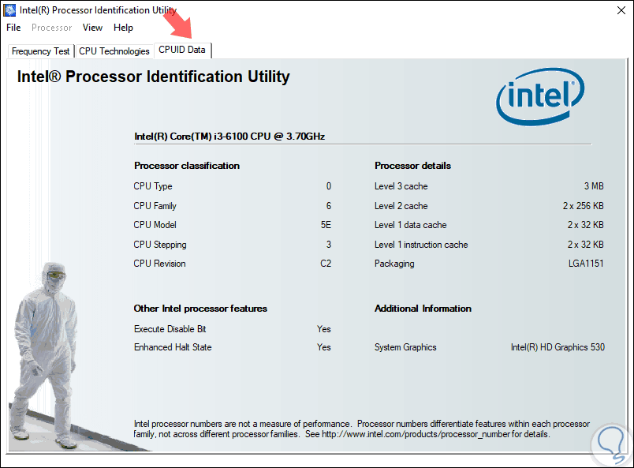
Task: Click the CPU Model value 5E
Action: tap(325, 225)
